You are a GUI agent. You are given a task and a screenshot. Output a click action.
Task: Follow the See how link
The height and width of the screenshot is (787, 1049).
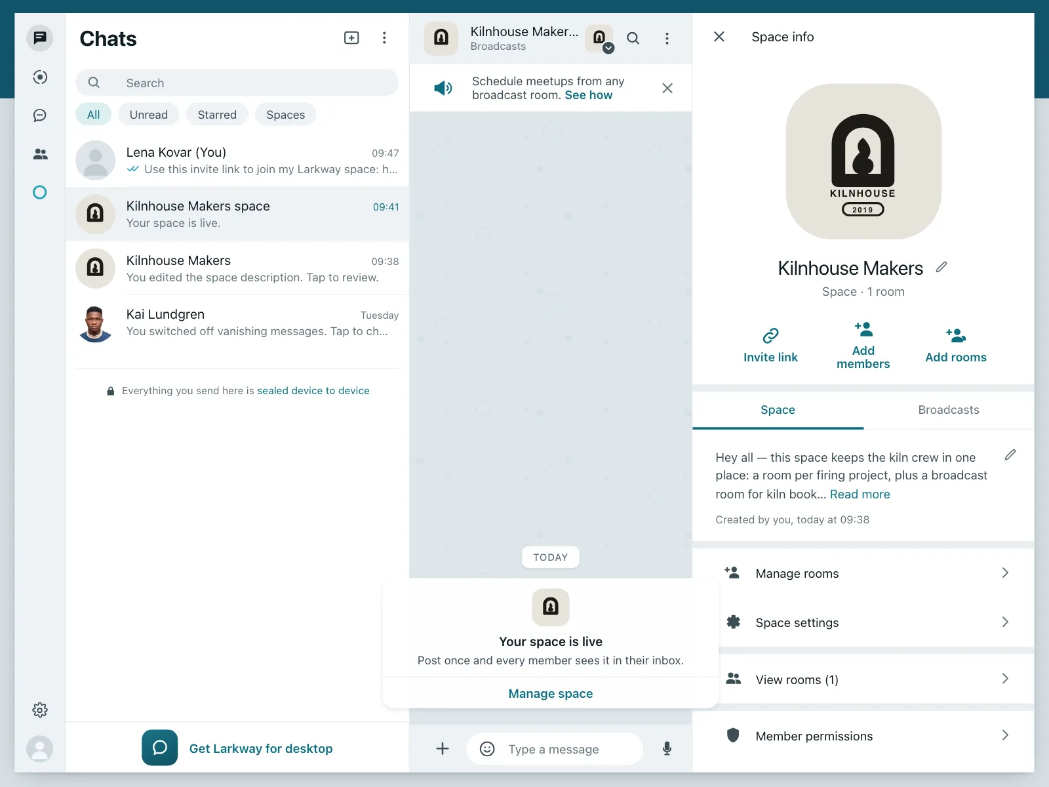tap(589, 95)
